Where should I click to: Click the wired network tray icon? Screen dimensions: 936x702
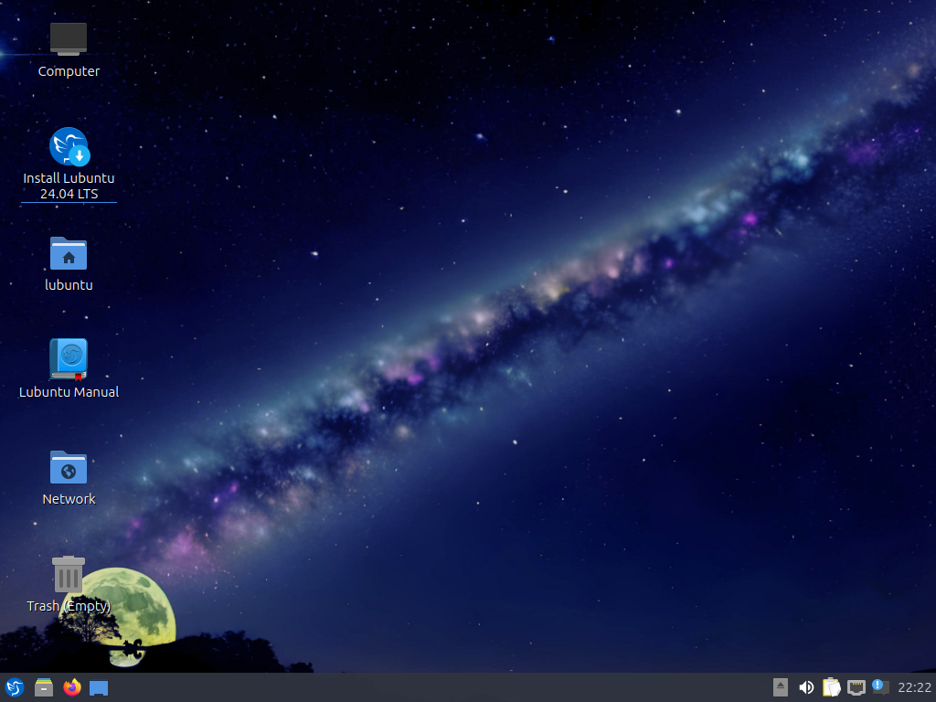click(856, 687)
